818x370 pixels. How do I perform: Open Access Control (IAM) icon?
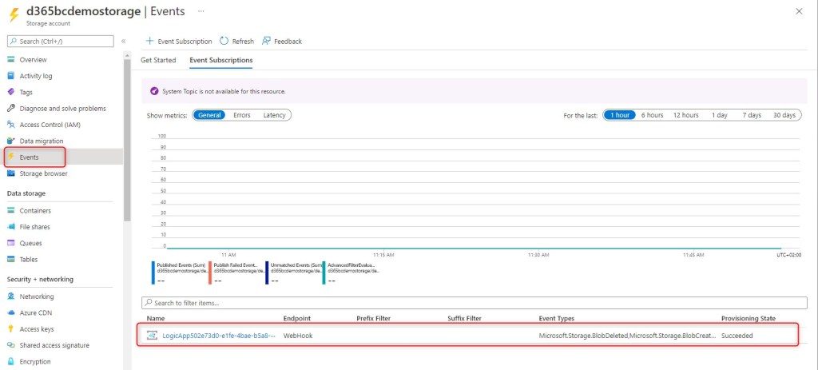pos(11,125)
